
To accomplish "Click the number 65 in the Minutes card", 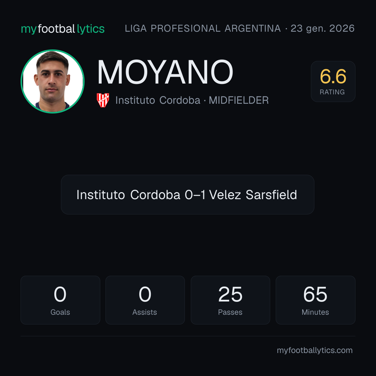I will (315, 294).
